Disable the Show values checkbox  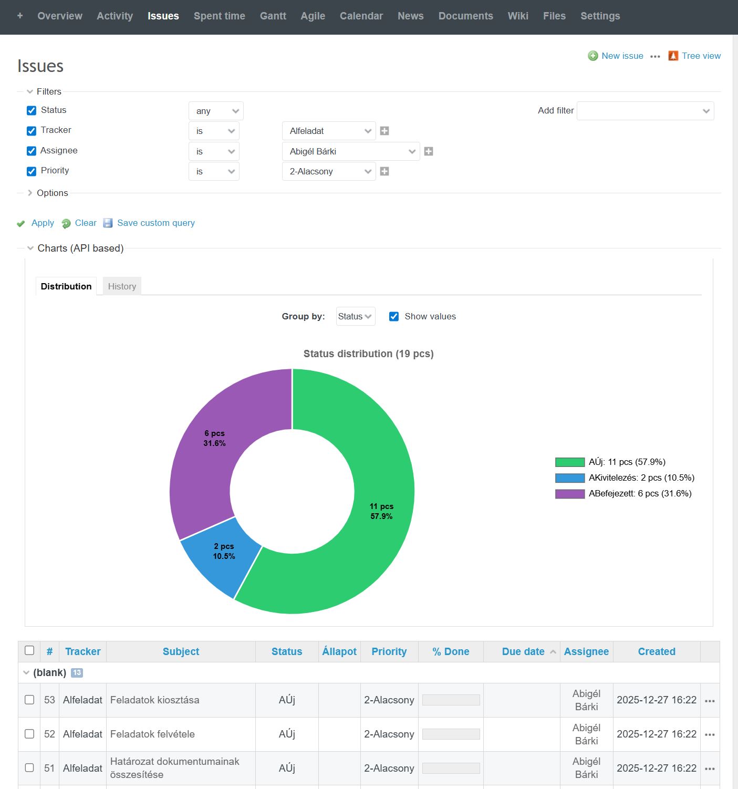point(394,316)
